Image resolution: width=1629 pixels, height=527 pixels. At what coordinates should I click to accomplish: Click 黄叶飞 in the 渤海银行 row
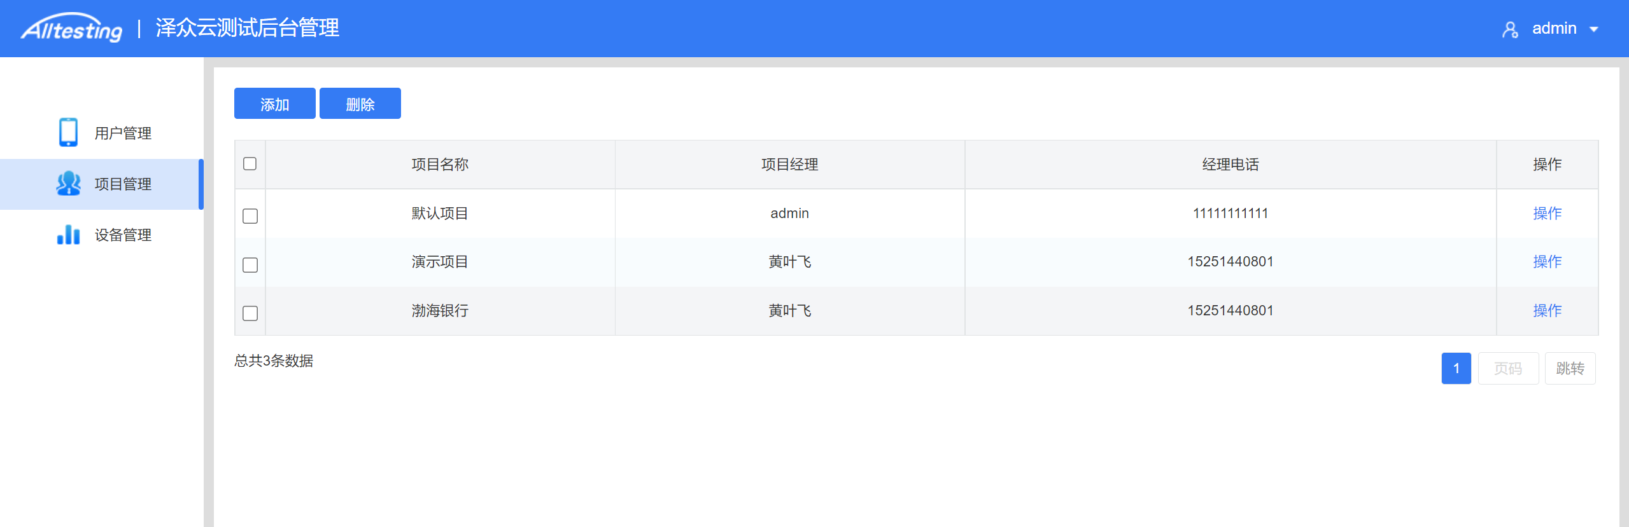790,310
